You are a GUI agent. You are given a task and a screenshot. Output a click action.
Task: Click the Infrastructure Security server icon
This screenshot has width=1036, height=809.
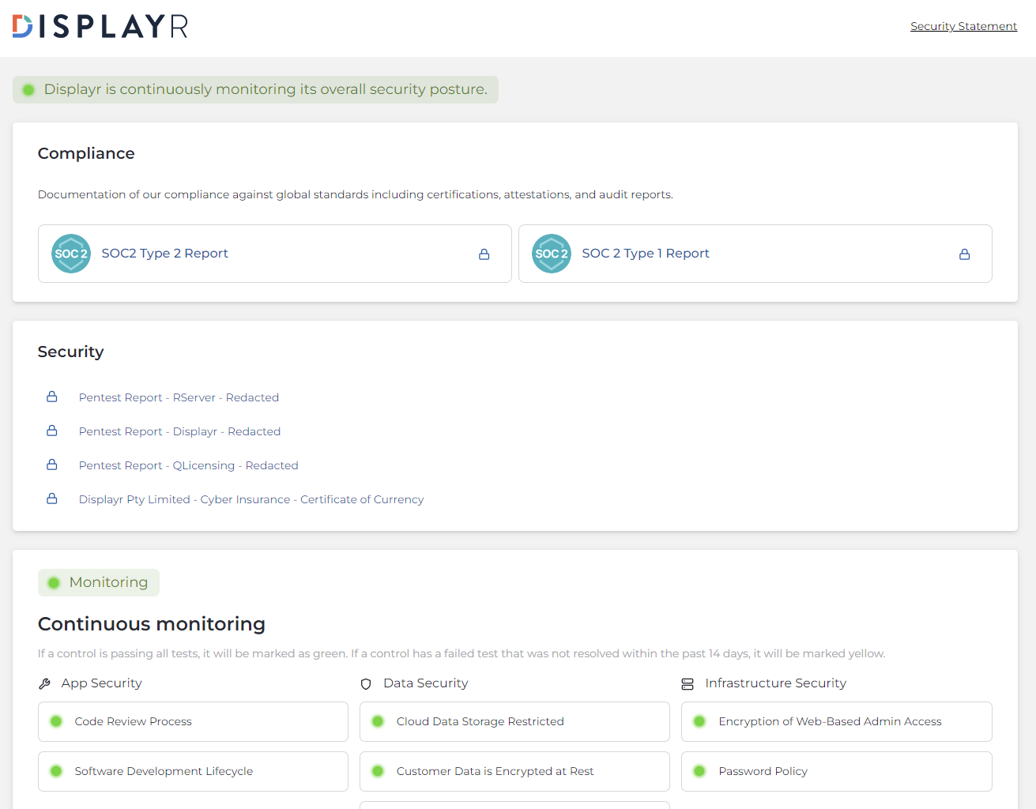pyautogui.click(x=687, y=683)
